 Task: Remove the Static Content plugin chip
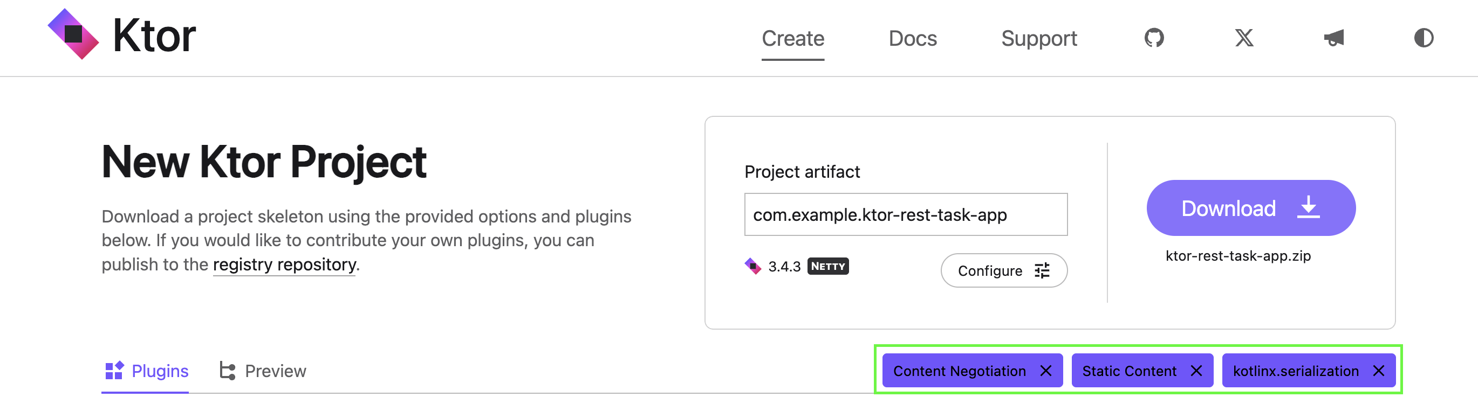click(x=1196, y=371)
